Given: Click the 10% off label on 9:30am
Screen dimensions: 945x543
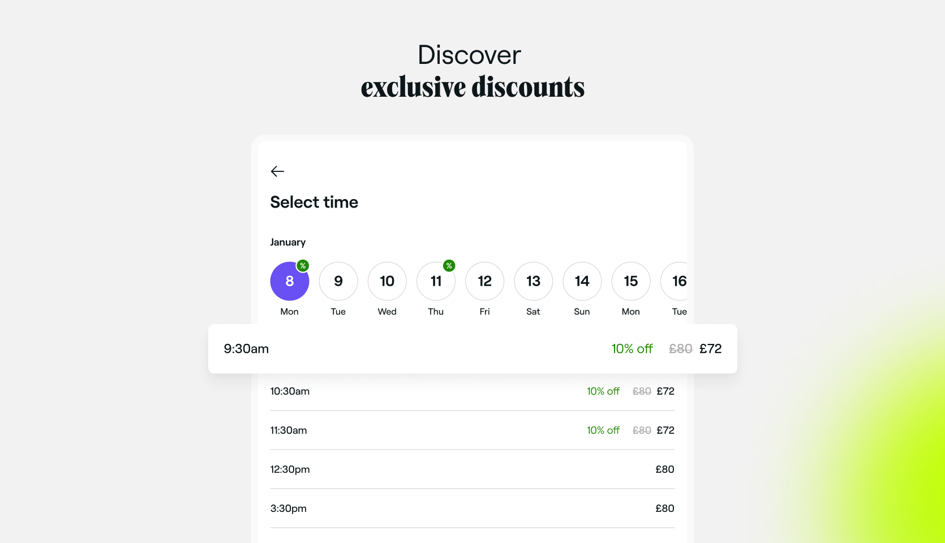Looking at the screenshot, I should 632,349.
